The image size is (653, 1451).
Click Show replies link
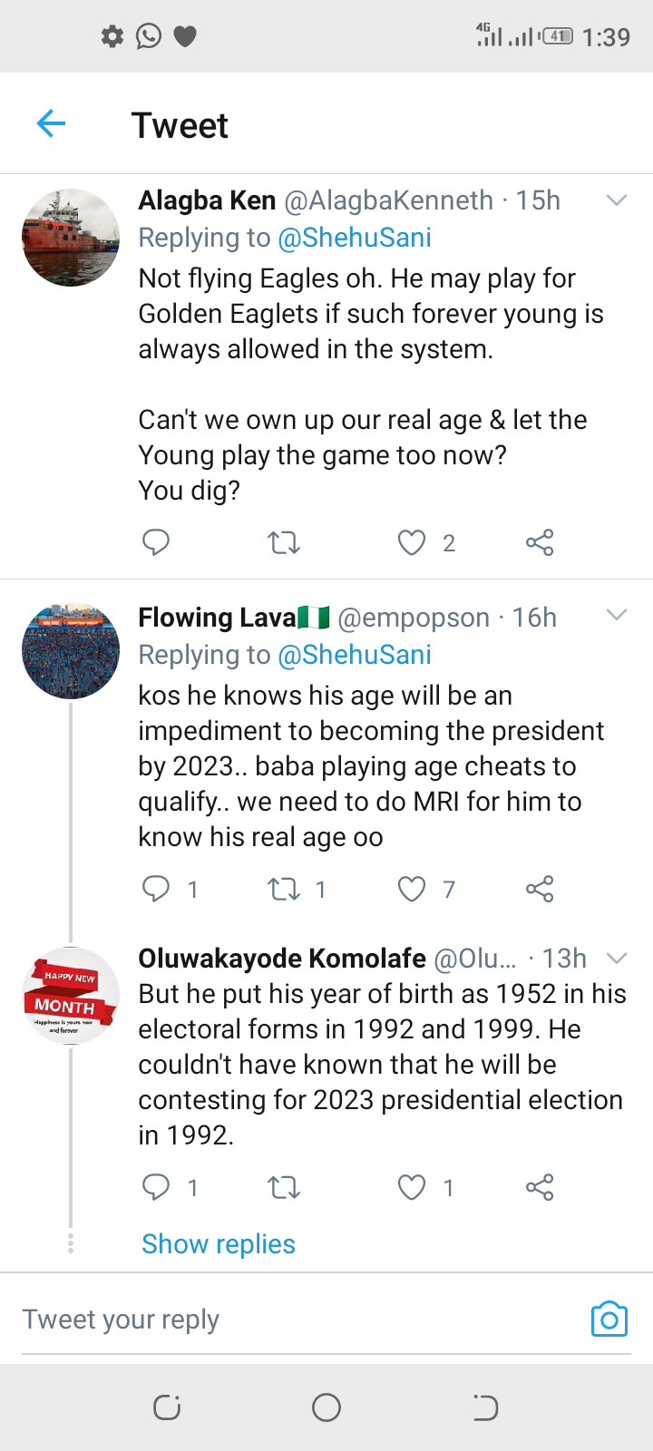click(x=219, y=1244)
